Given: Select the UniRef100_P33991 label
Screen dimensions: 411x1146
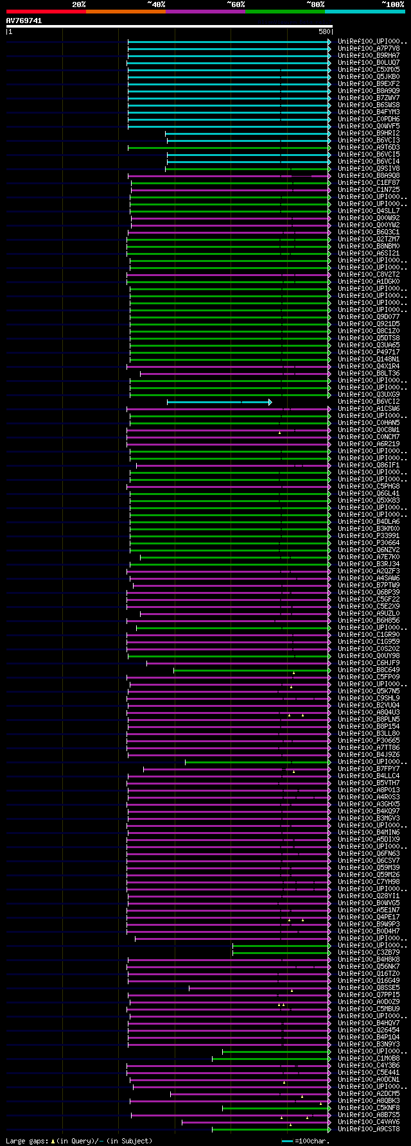Looking at the screenshot, I should click(x=369, y=535).
